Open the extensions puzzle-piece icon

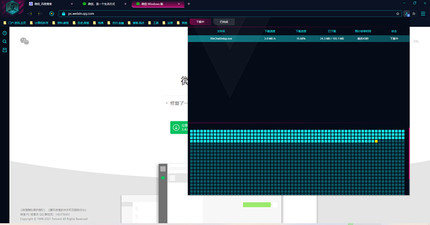pyautogui.click(x=414, y=13)
